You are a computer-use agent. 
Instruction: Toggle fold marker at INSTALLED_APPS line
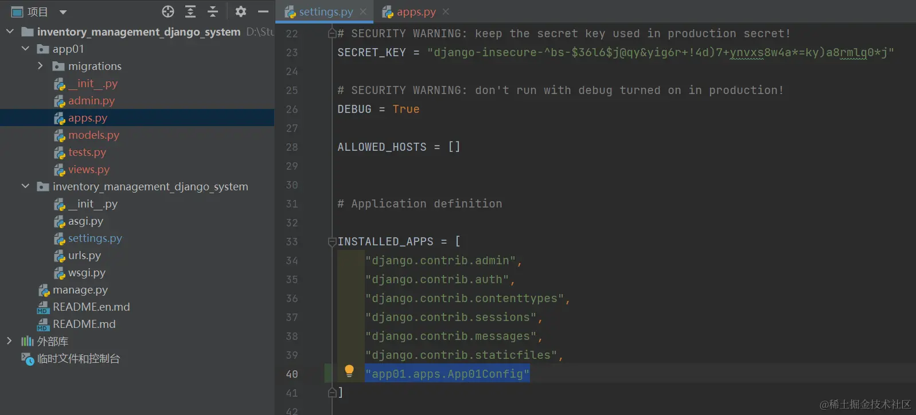pos(332,242)
